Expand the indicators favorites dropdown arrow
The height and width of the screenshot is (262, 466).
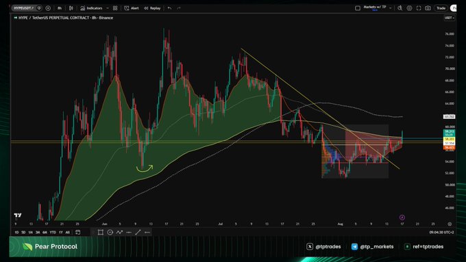pyautogui.click(x=108, y=8)
